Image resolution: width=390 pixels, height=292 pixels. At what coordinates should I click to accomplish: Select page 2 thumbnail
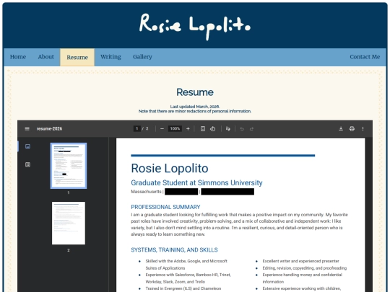pyautogui.click(x=69, y=223)
